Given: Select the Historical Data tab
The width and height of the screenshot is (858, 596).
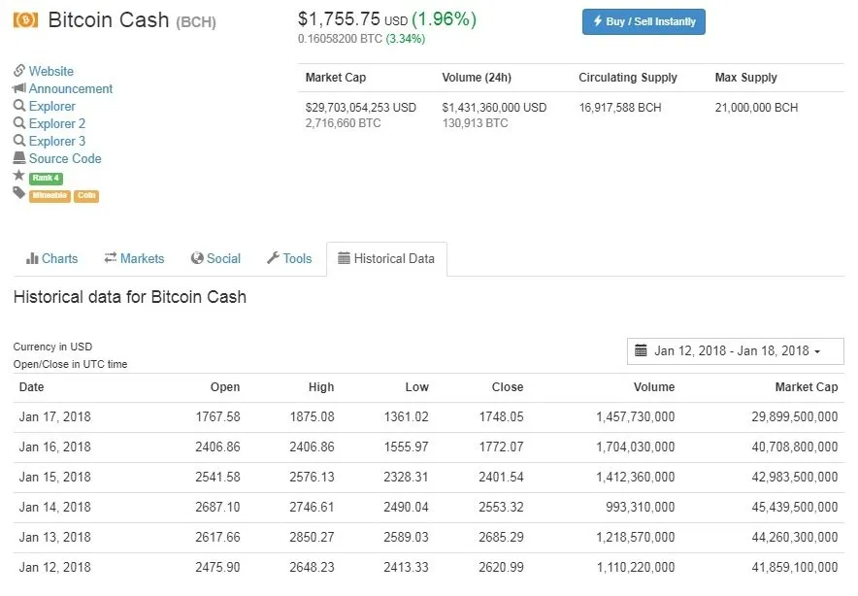Looking at the screenshot, I should pos(386,258).
